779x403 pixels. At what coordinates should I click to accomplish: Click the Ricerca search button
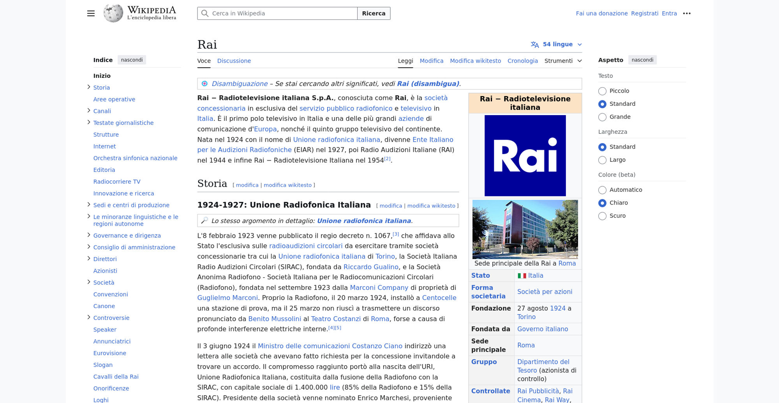(x=374, y=13)
